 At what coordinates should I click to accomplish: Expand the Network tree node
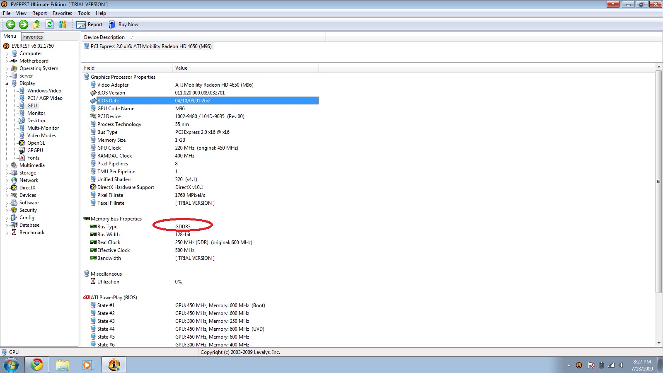(x=7, y=181)
